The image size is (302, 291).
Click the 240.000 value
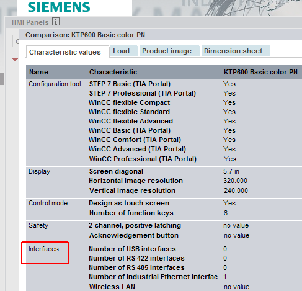tap(236, 190)
